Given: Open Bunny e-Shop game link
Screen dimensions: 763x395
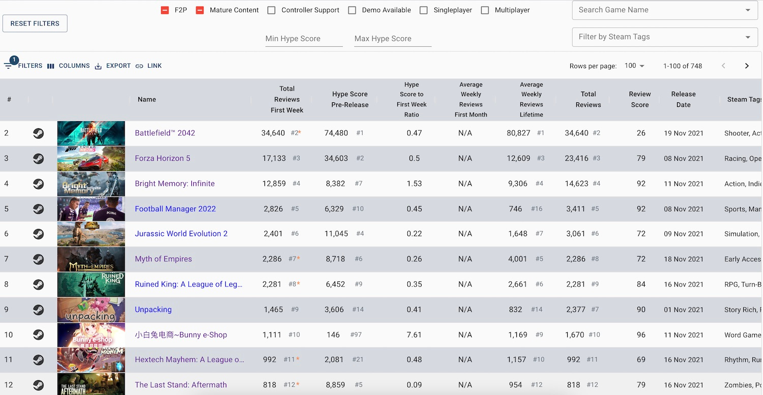Looking at the screenshot, I should pyautogui.click(x=181, y=334).
